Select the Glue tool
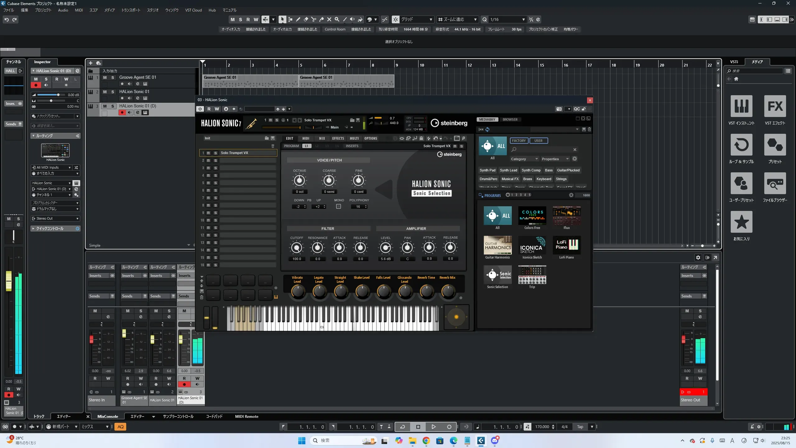The height and width of the screenshot is (448, 796). click(321, 19)
